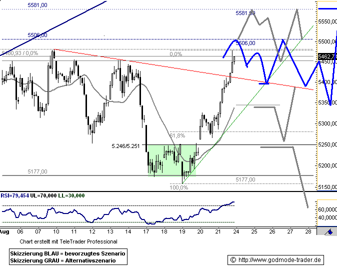Click the 5177,00 support level label on left

click(37, 171)
